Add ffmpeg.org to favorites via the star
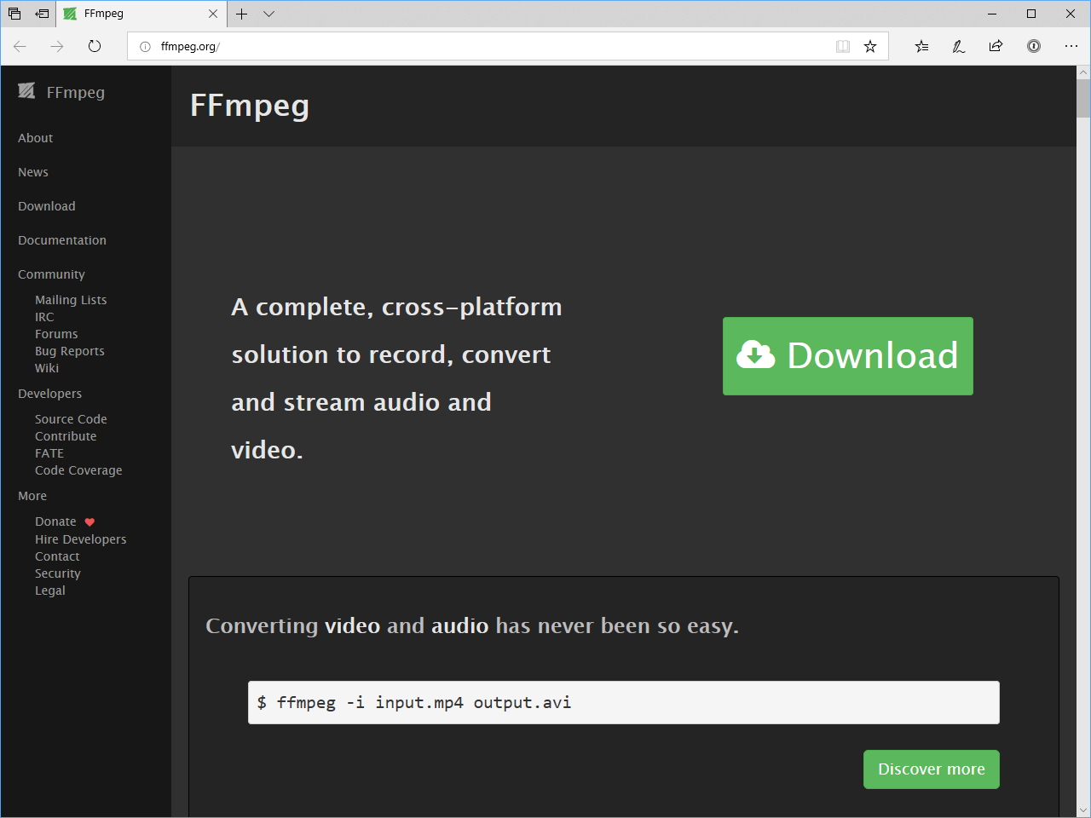 [x=870, y=47]
